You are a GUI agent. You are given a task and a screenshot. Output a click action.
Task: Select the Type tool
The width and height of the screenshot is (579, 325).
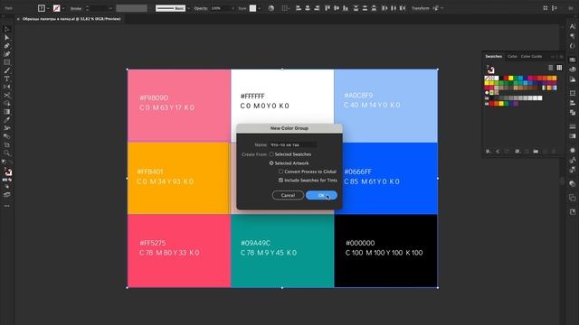coord(6,79)
